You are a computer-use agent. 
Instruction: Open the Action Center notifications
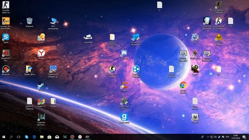point(244,137)
